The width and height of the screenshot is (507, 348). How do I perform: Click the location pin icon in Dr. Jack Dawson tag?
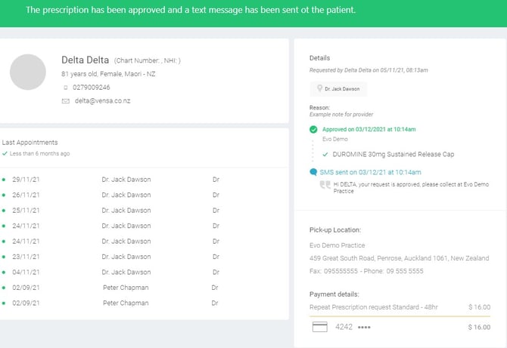point(319,88)
